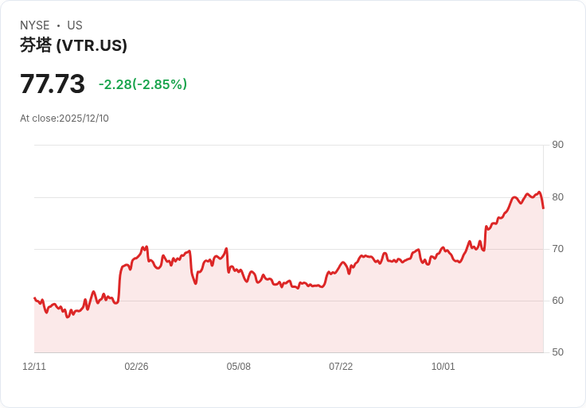Click the 70 label on price axis
Viewport: 586px width, 408px height.
pos(557,248)
